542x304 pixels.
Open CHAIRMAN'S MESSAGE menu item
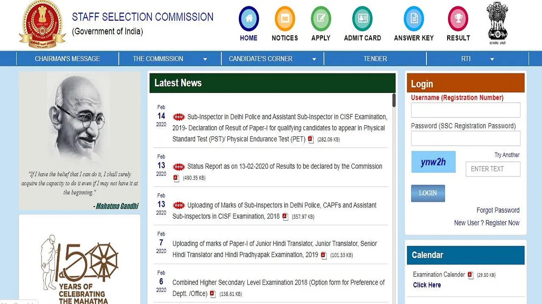(67, 59)
